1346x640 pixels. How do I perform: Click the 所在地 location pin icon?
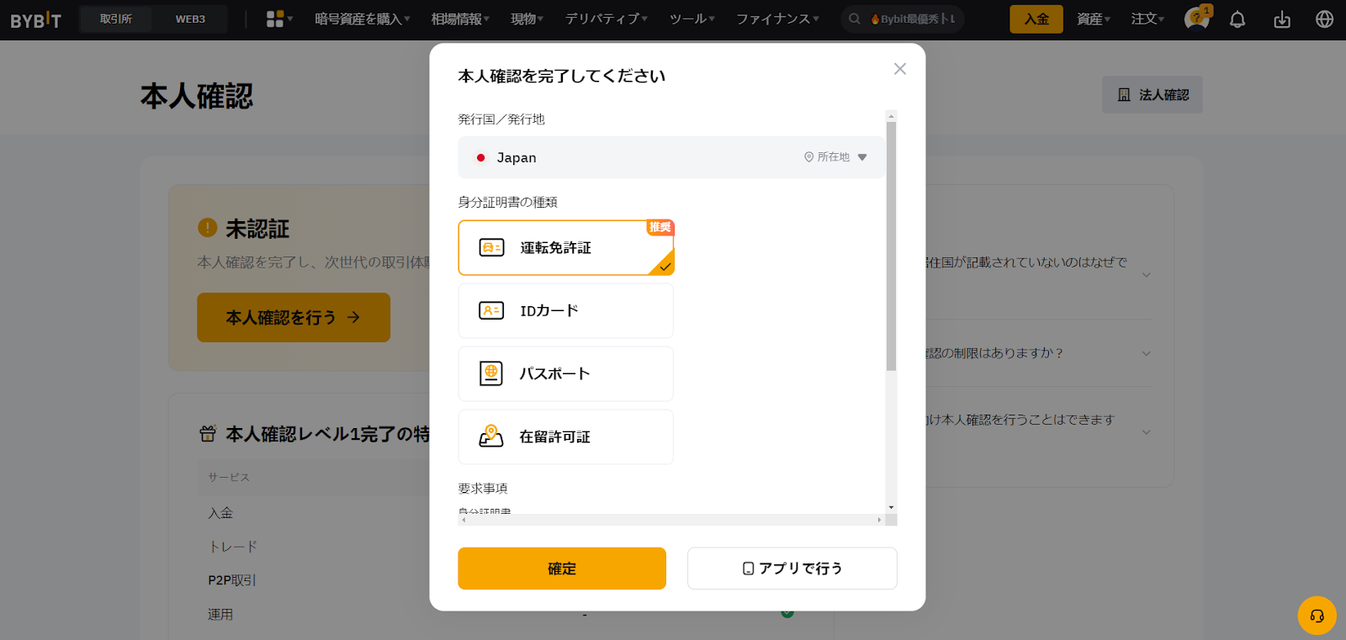[808, 157]
